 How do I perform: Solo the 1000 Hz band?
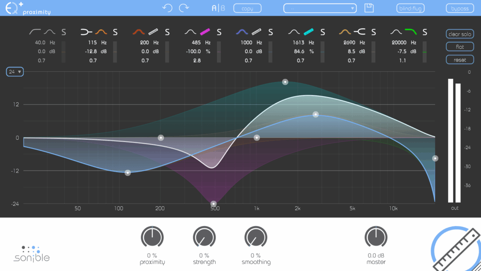pyautogui.click(x=271, y=32)
